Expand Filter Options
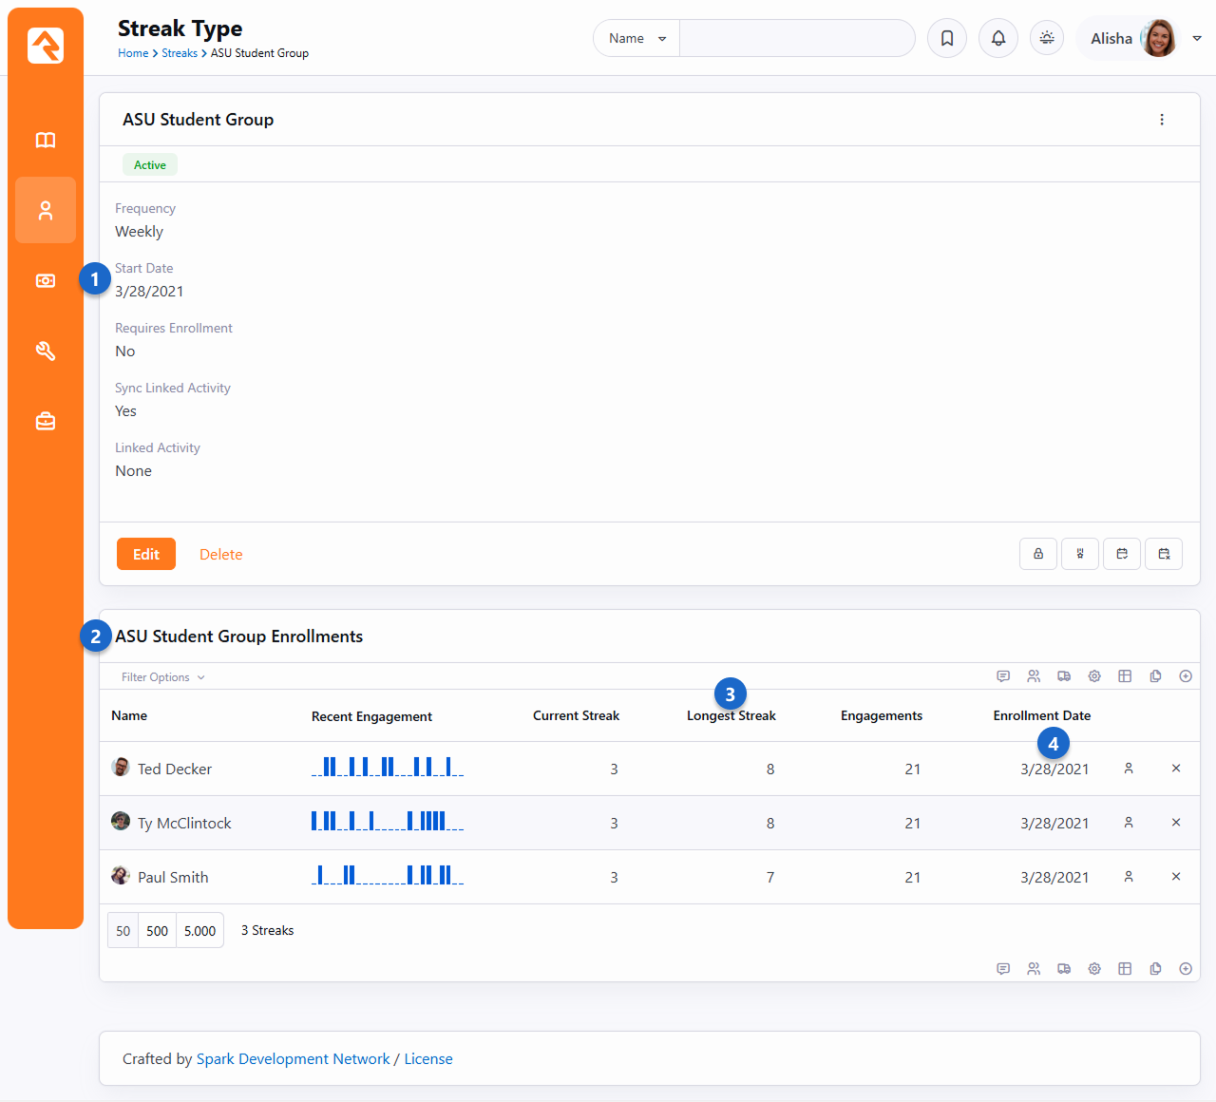 [162, 677]
